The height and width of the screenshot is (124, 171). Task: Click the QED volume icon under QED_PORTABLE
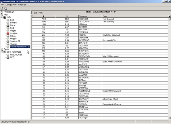pyautogui.click(x=8, y=57)
